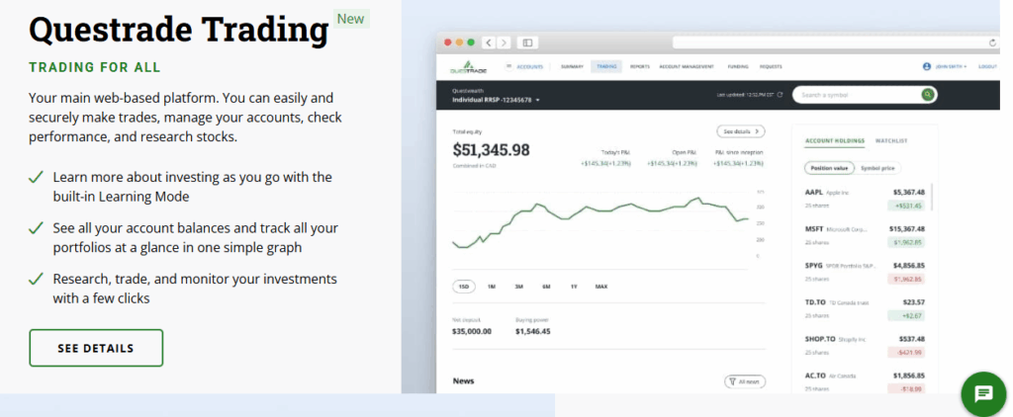Screen dimensions: 1013x417
Task: Click the $35,000.00 net deposit value
Action: (x=472, y=331)
